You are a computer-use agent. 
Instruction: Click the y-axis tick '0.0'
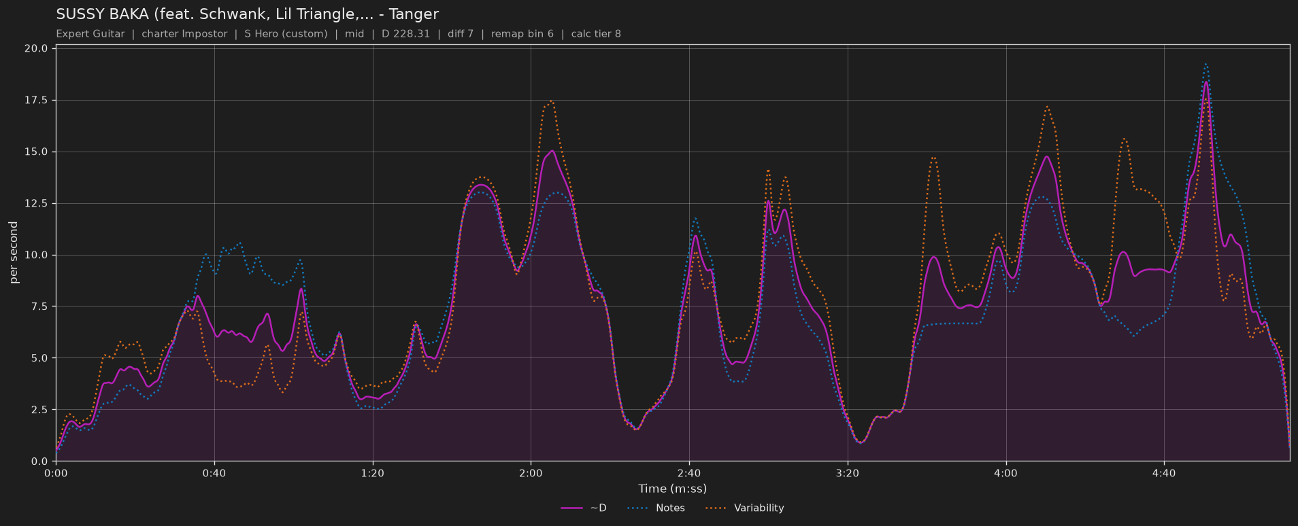point(39,461)
